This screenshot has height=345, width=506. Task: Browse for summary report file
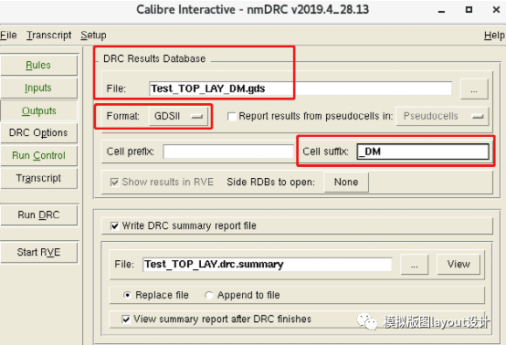[x=415, y=265]
